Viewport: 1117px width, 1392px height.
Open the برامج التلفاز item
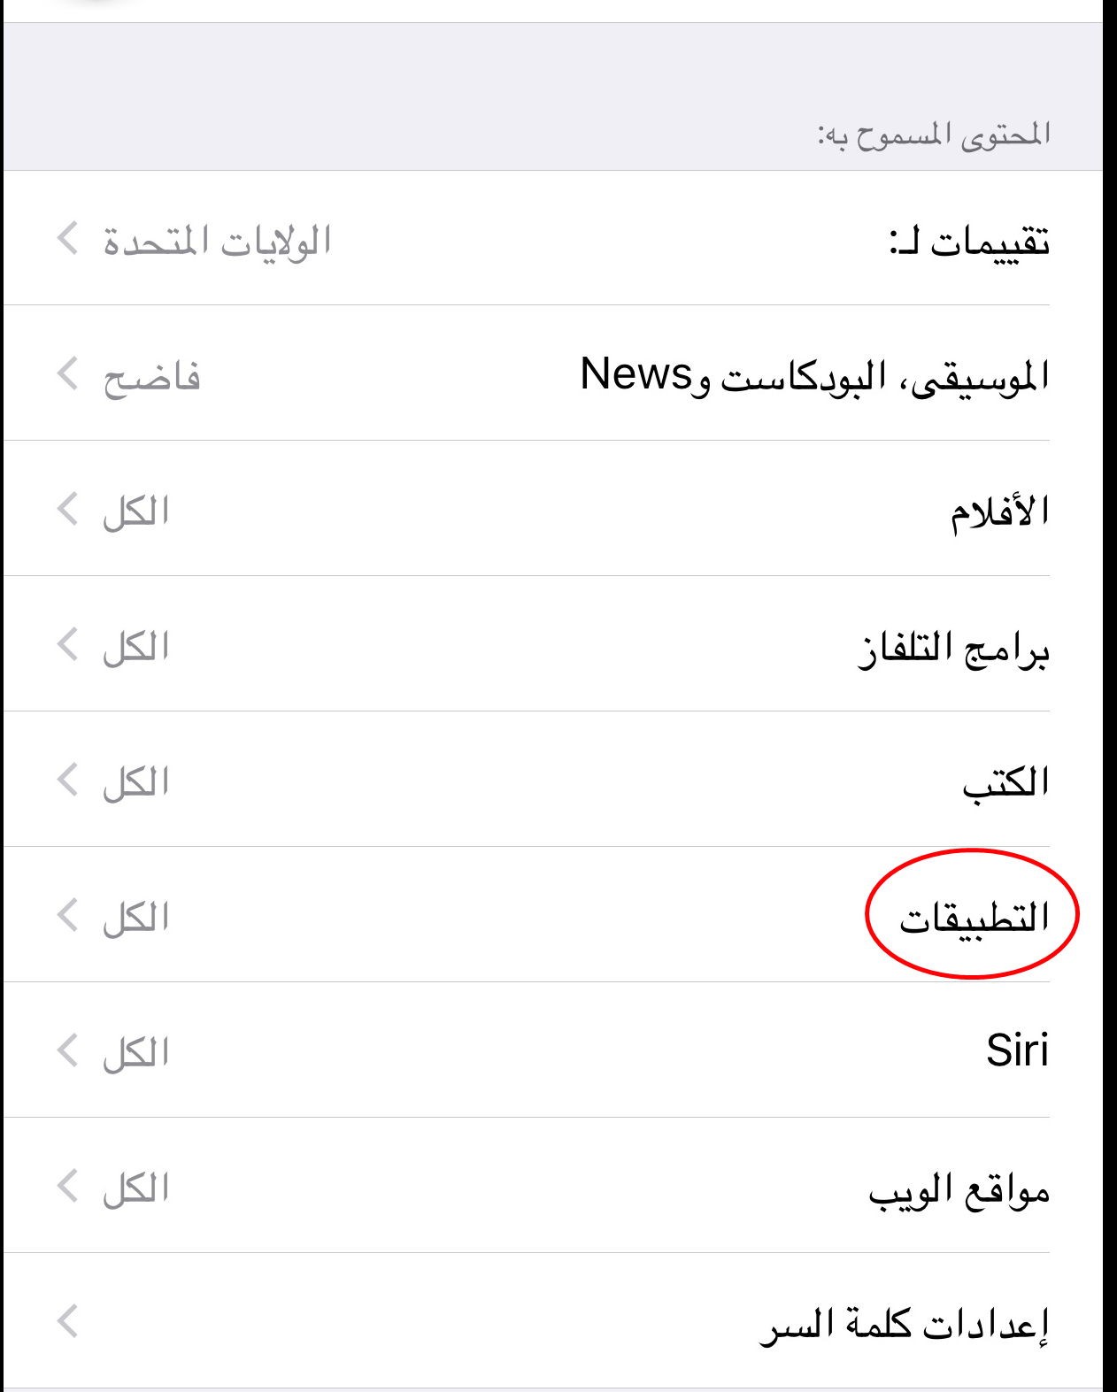click(x=953, y=650)
